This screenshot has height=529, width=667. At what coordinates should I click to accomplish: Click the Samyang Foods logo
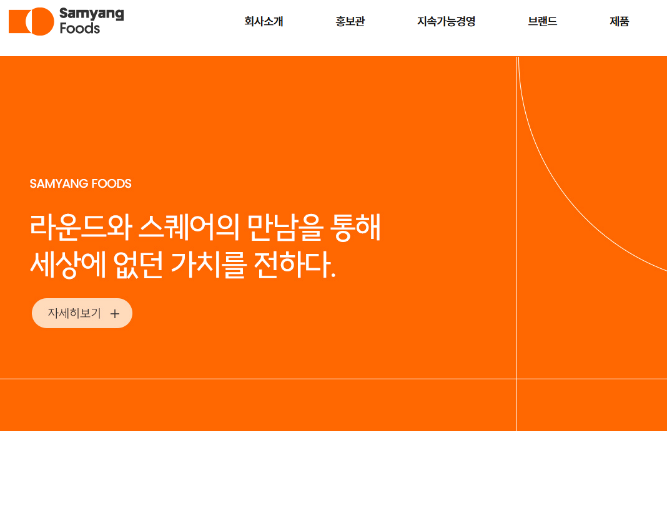click(x=66, y=21)
